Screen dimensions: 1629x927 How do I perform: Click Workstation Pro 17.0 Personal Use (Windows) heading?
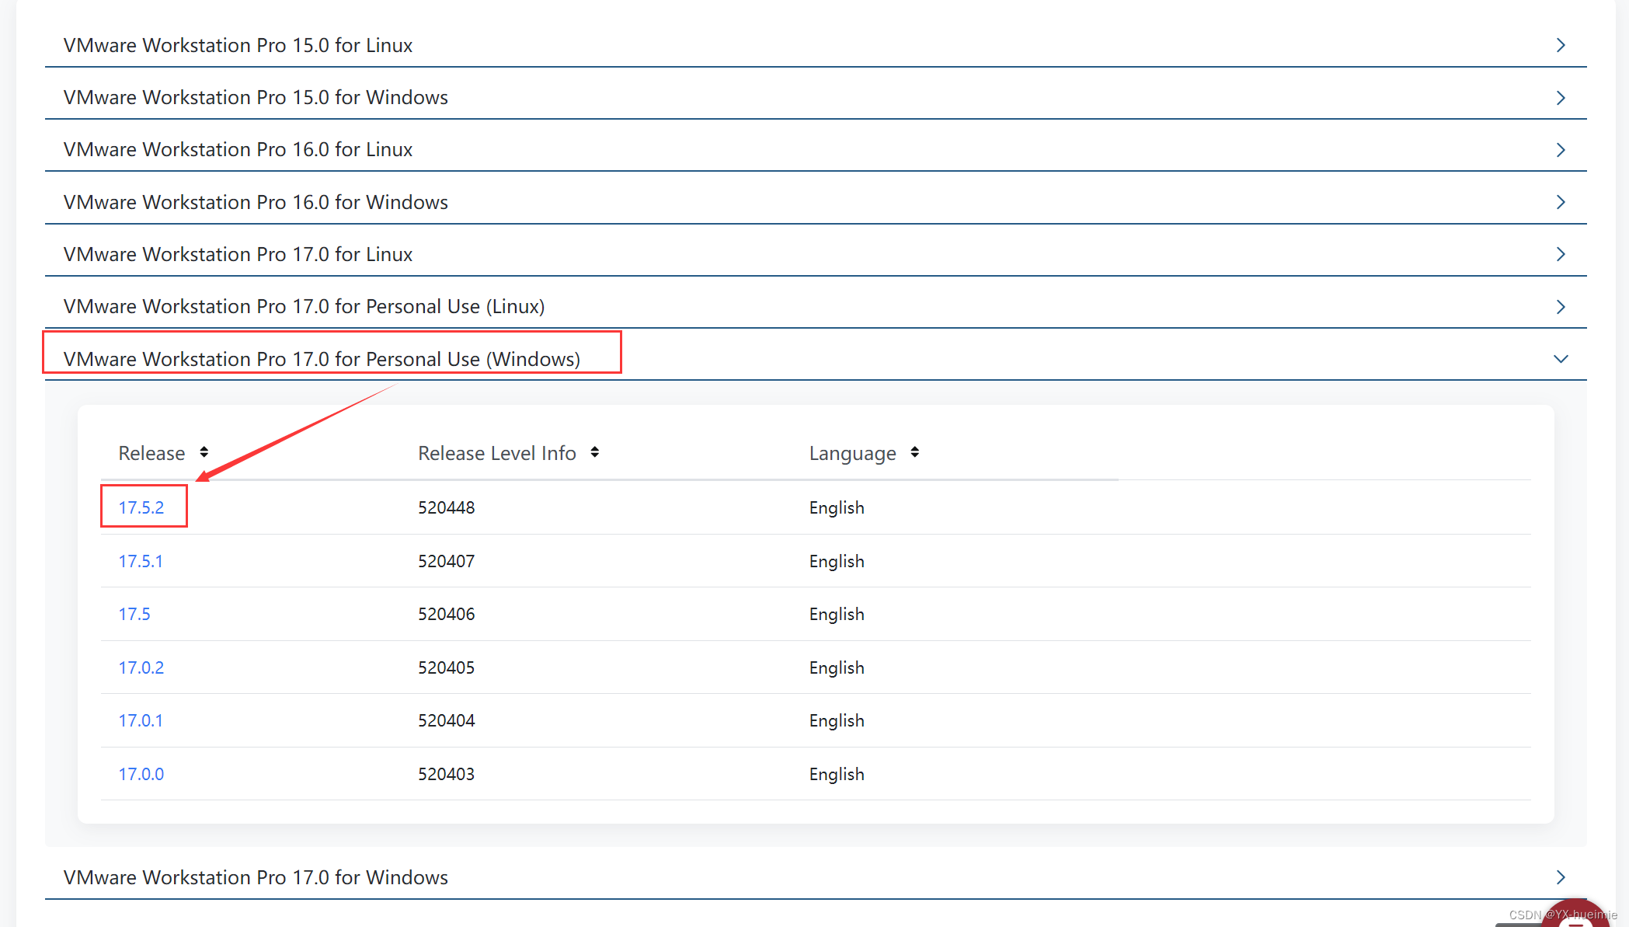pos(322,359)
